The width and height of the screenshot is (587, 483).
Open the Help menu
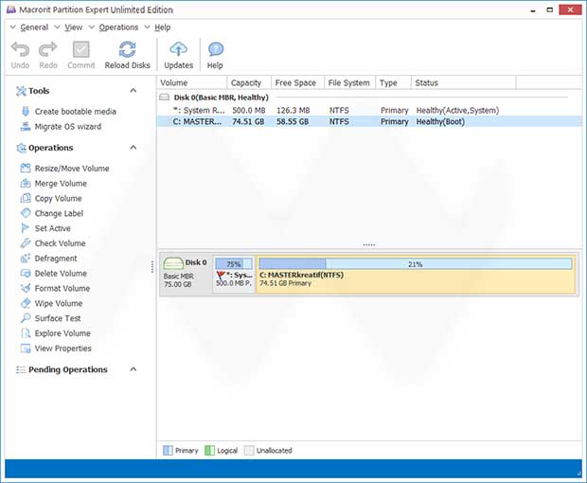pyautogui.click(x=163, y=27)
